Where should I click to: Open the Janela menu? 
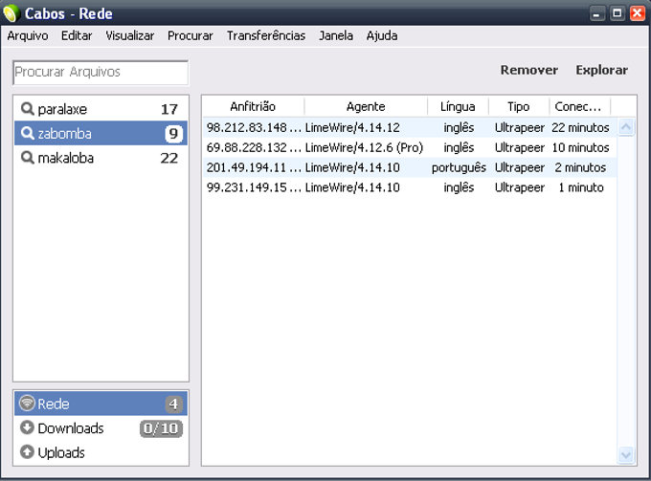pyautogui.click(x=336, y=36)
